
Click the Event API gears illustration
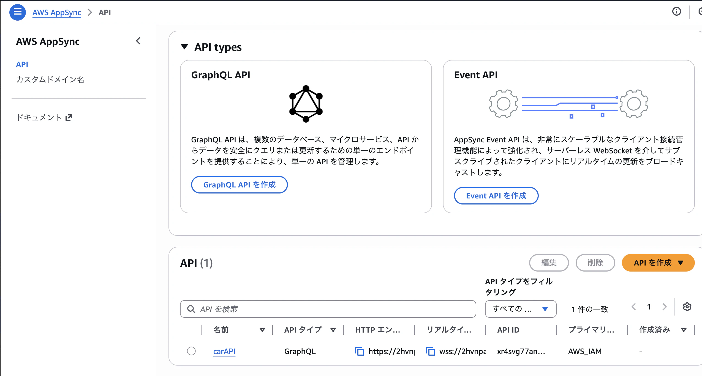(x=568, y=104)
